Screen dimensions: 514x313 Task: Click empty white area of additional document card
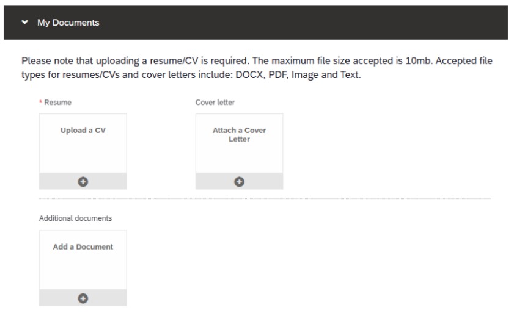[83, 270]
